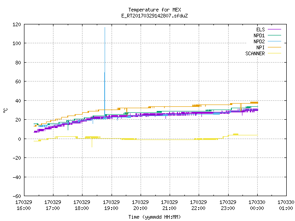Click the y-axis label 20
The image size is (295, 221).
coord(18,120)
